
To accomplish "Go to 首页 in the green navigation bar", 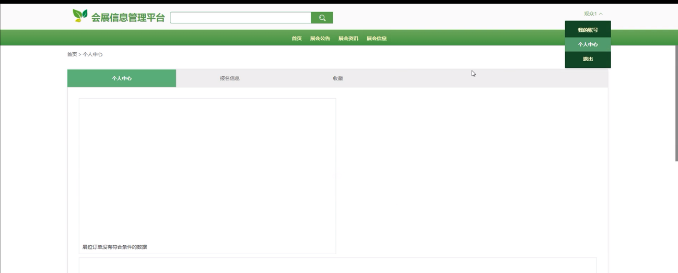I will click(297, 38).
